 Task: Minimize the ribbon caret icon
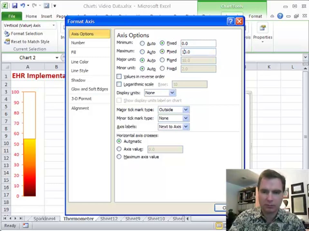click(x=272, y=16)
